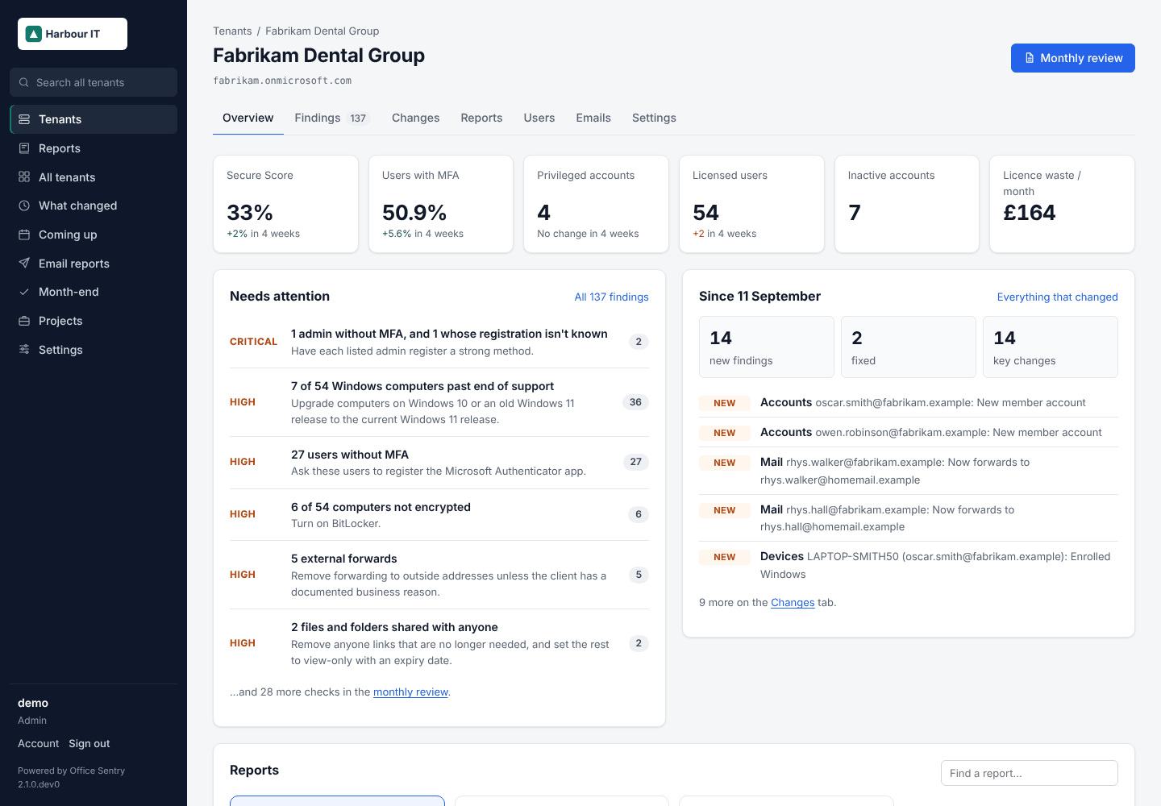This screenshot has width=1161, height=806.
Task: Open the Account link in sidebar
Action: 39,744
